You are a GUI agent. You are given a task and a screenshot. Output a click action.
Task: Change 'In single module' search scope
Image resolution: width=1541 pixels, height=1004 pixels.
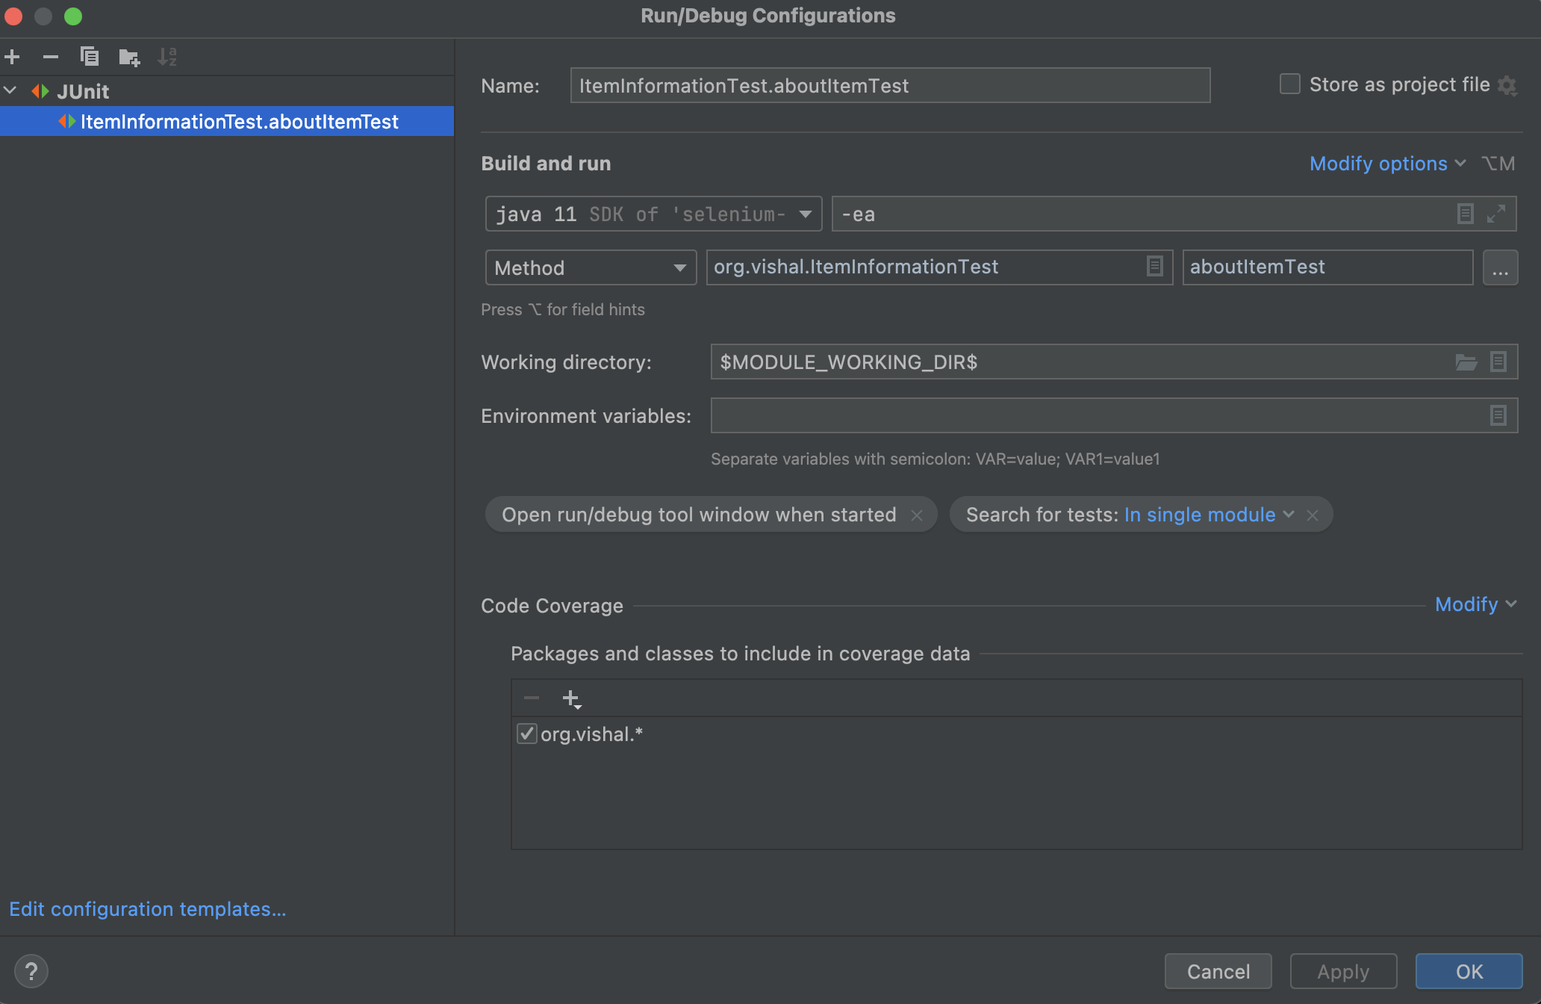pyautogui.click(x=1209, y=515)
